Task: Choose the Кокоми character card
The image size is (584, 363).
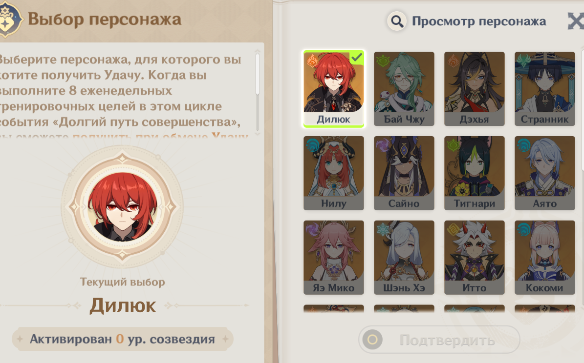Action: pos(544,258)
